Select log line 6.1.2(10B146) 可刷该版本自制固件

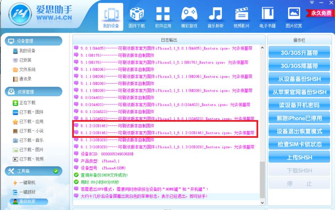tap(117, 126)
